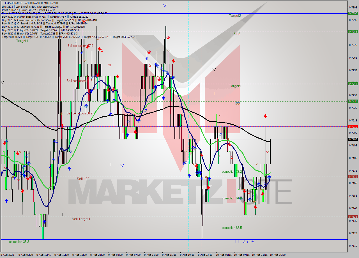Click the green 0.7230 price tag
Viewport: 359px width, 258px height.
(353, 101)
